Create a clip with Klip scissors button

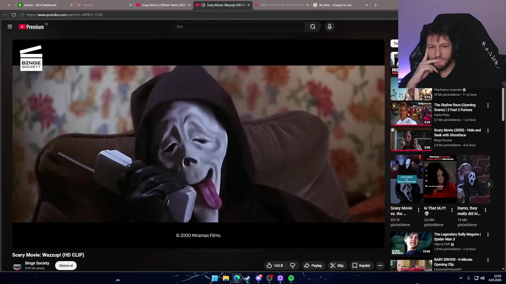tap(337, 265)
